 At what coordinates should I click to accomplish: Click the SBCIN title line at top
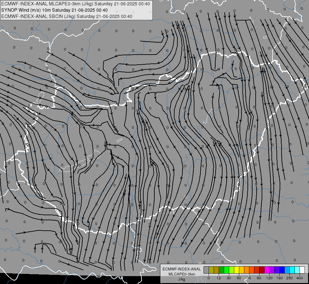[x=67, y=16]
